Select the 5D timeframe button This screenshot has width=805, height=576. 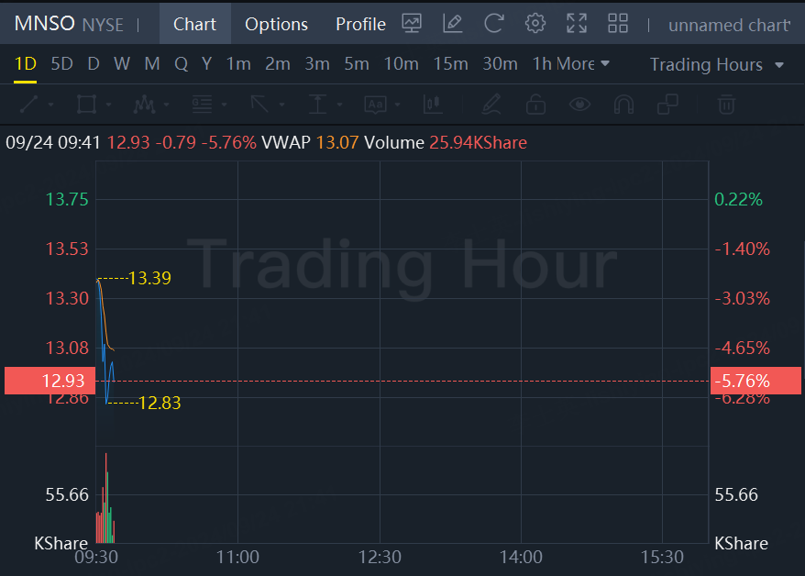(x=61, y=64)
